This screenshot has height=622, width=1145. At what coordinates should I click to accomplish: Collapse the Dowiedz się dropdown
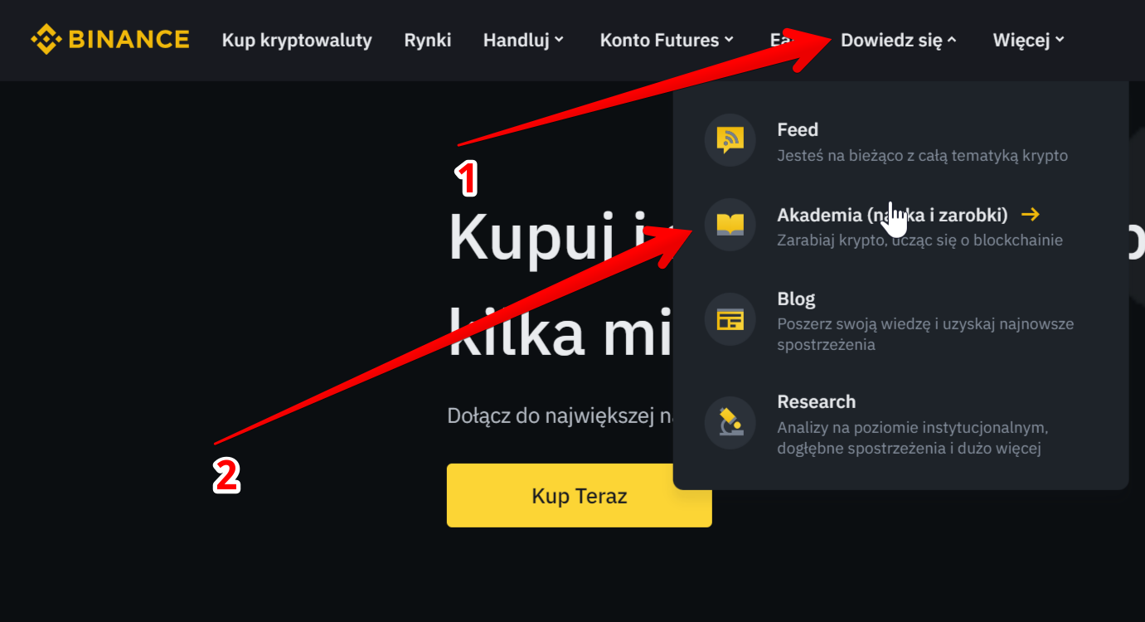(x=899, y=40)
